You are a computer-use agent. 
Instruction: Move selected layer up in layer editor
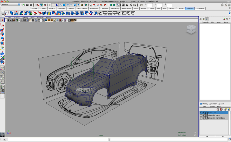(x=218, y=109)
